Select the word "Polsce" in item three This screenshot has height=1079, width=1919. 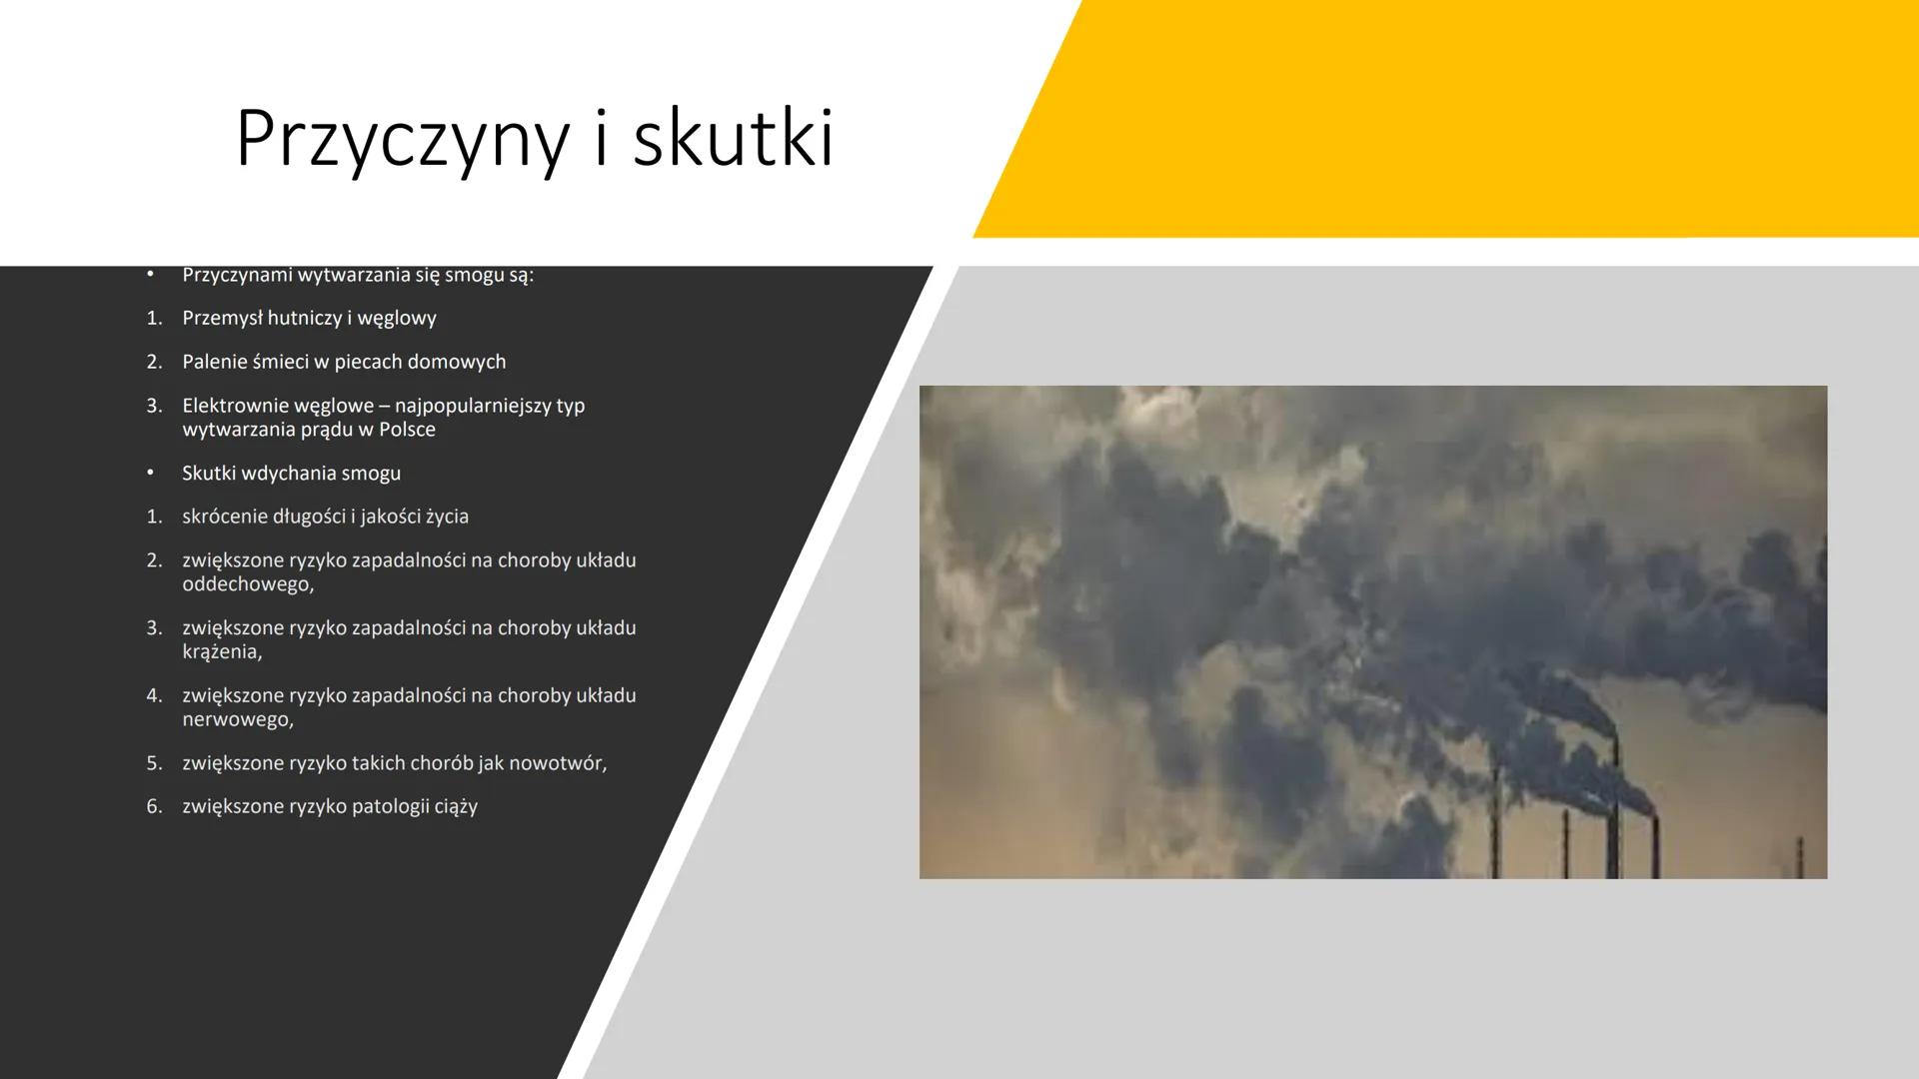405,429
